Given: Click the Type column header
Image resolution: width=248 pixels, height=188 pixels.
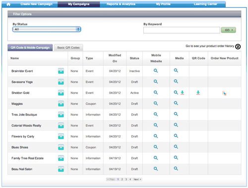Looking at the screenshot, I should 89,58.
